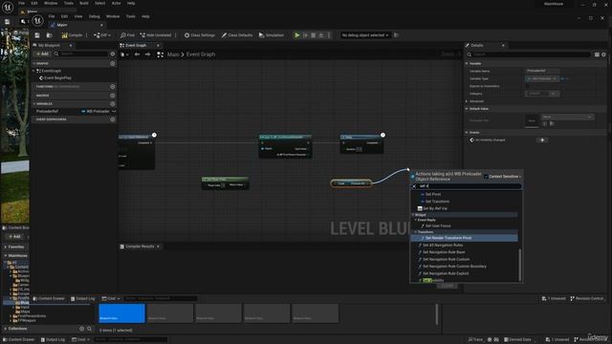This screenshot has height=344, width=612.
Task: Click the stop simulation icon
Action: point(313,35)
